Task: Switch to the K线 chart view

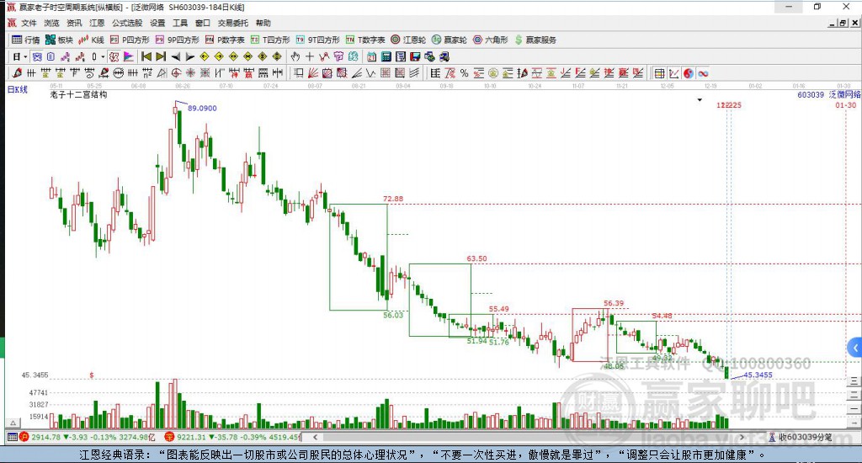Action: [x=91, y=40]
